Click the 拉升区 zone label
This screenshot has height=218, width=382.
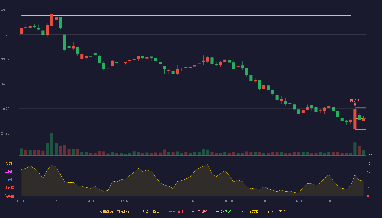click(9, 180)
